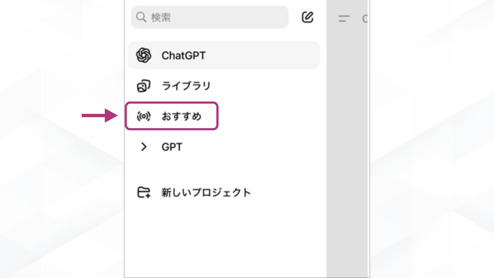This screenshot has width=494, height=278.
Task: Click the ライブラリ image library icon
Action: pyautogui.click(x=144, y=86)
